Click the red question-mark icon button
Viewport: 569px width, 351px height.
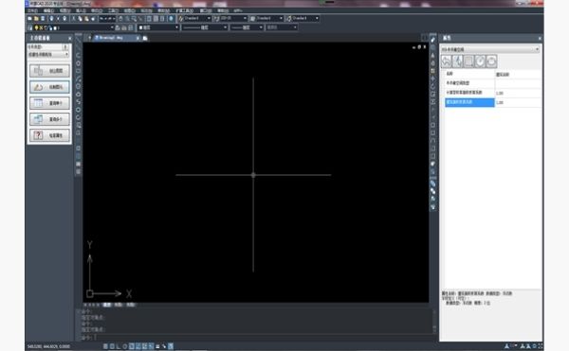tap(49, 135)
